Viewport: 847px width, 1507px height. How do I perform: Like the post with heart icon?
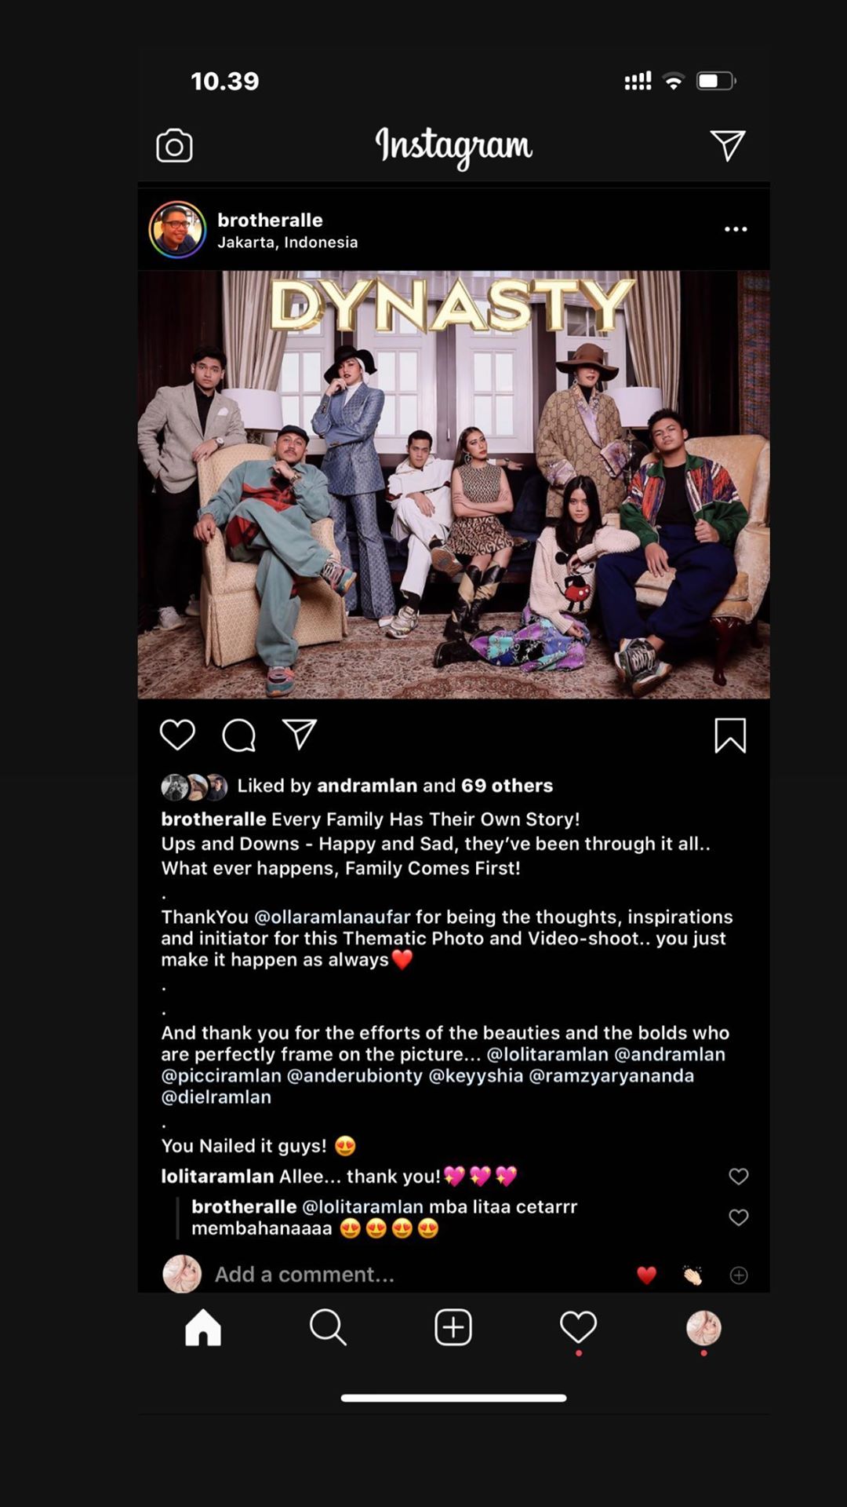coord(177,735)
